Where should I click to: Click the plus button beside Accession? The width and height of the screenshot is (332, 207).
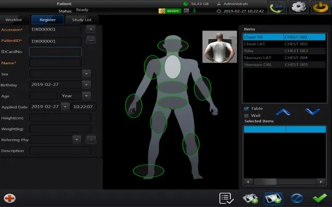(x=91, y=29)
